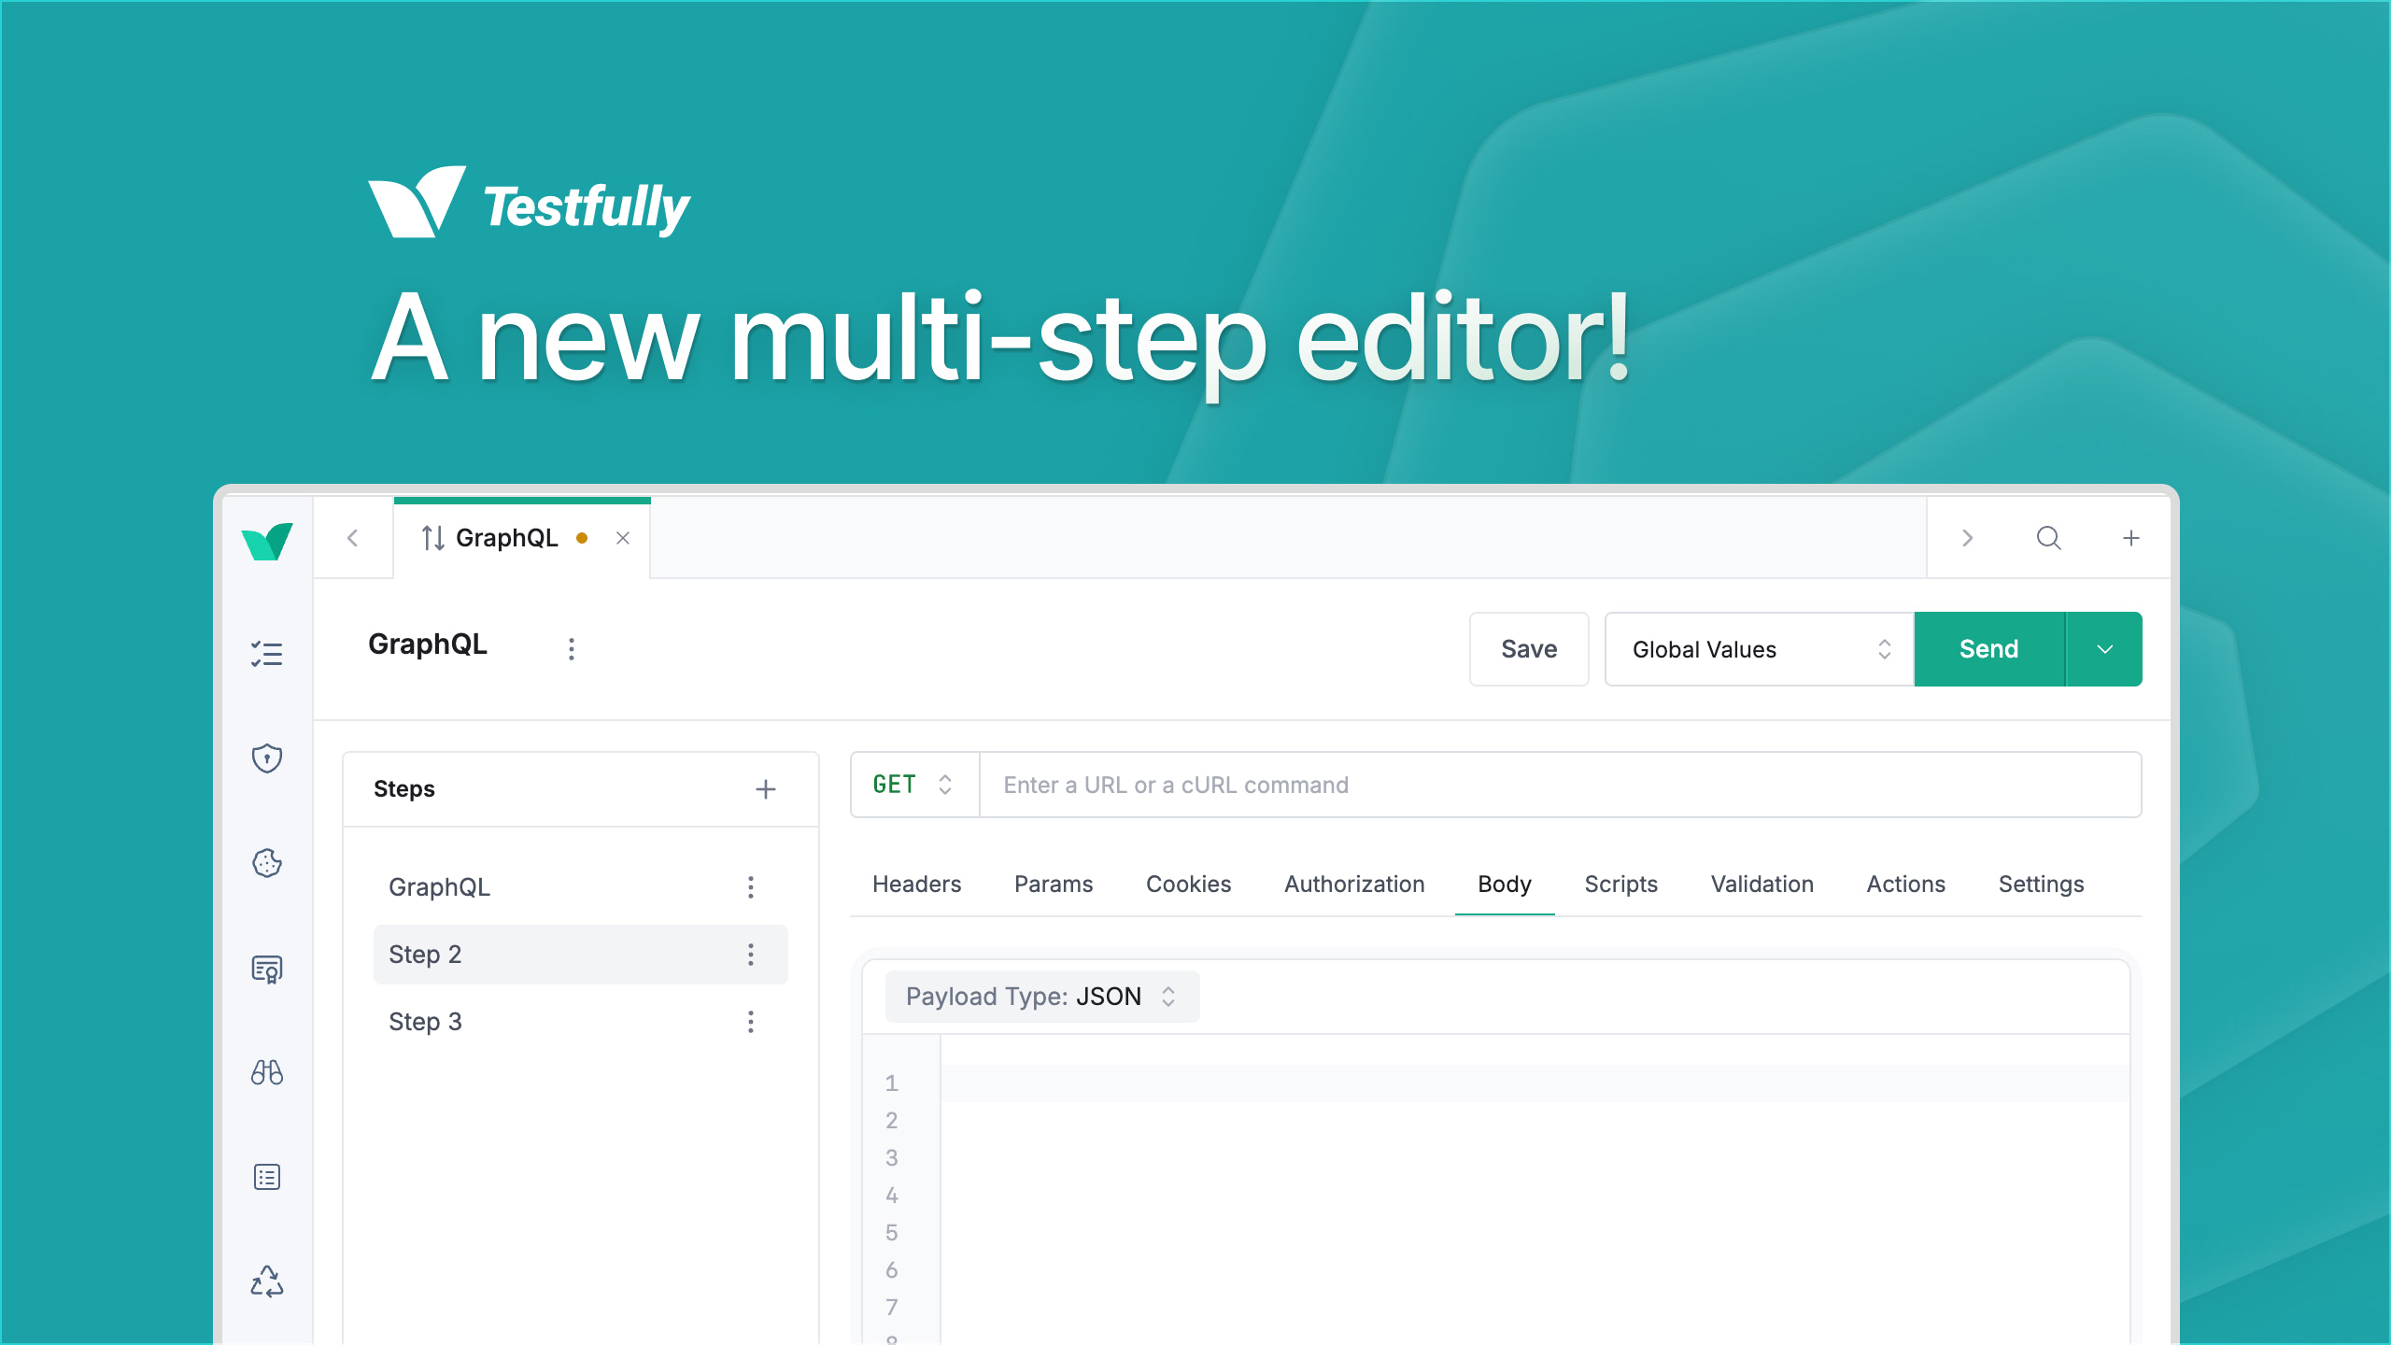The width and height of the screenshot is (2391, 1345).
Task: Close the GraphQL tab
Action: (623, 538)
